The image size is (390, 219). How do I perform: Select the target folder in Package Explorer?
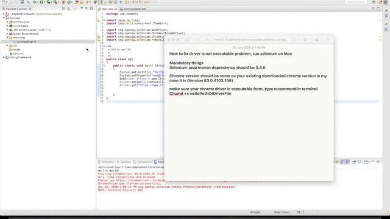pos(15,50)
